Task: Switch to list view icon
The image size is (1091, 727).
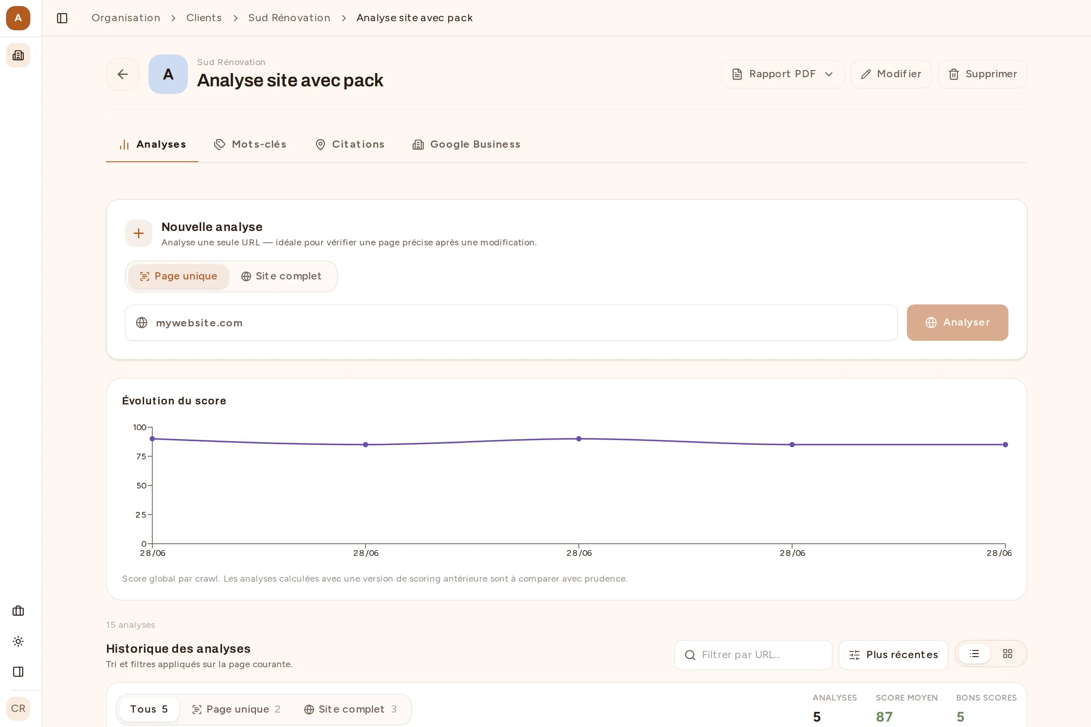Action: pos(974,654)
